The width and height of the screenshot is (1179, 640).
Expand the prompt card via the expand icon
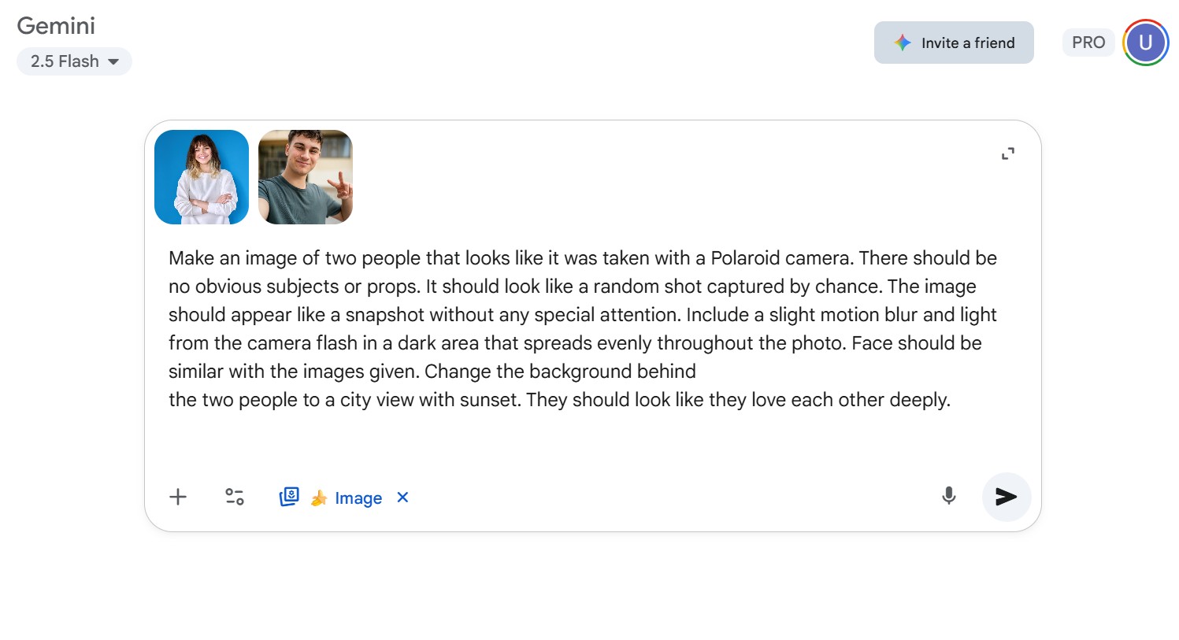point(1007,153)
